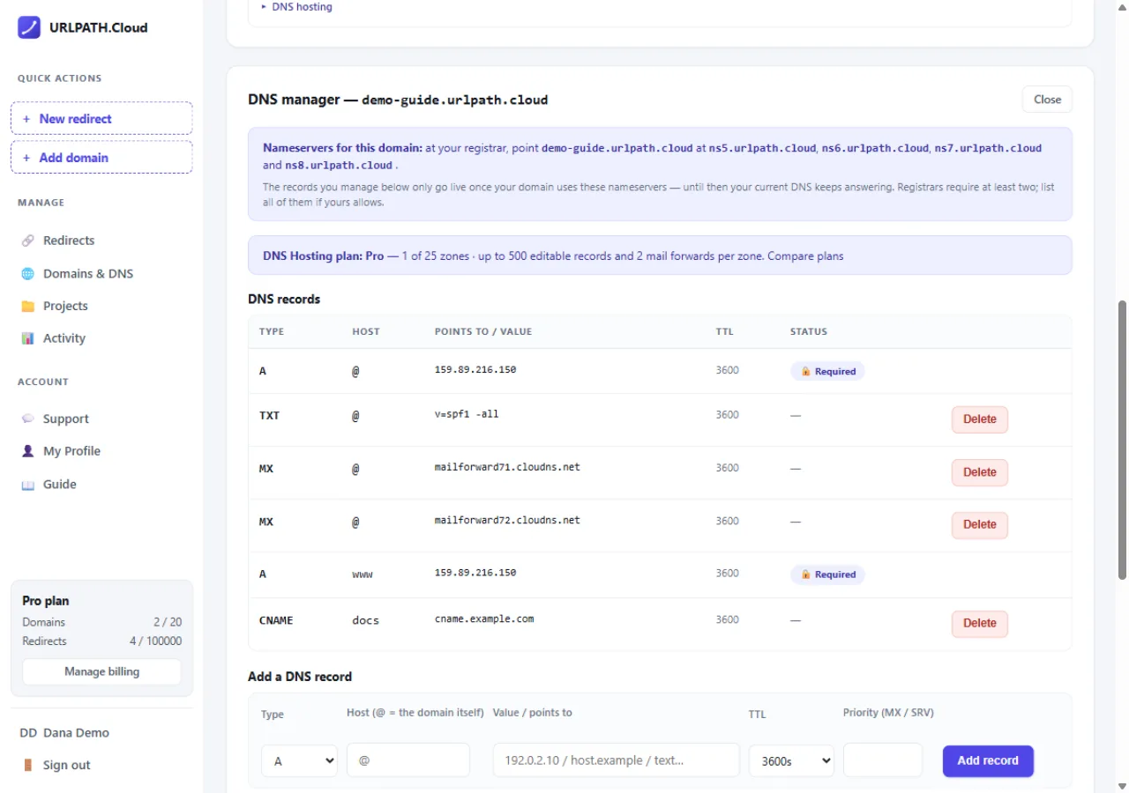Click the lock icon in the A @ record row
Viewport: 1129px width, 793px height.
click(805, 372)
